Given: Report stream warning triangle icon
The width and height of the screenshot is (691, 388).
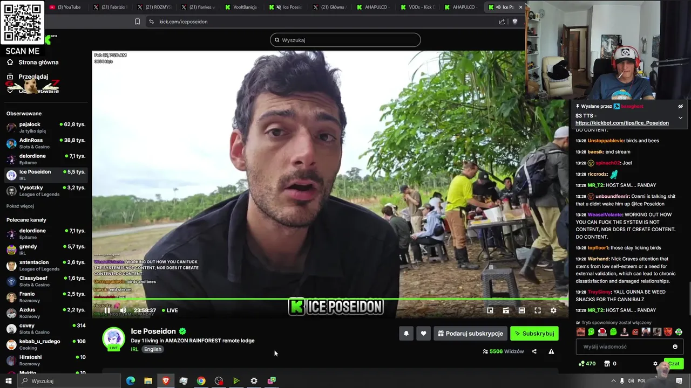Looking at the screenshot, I should pos(551,351).
